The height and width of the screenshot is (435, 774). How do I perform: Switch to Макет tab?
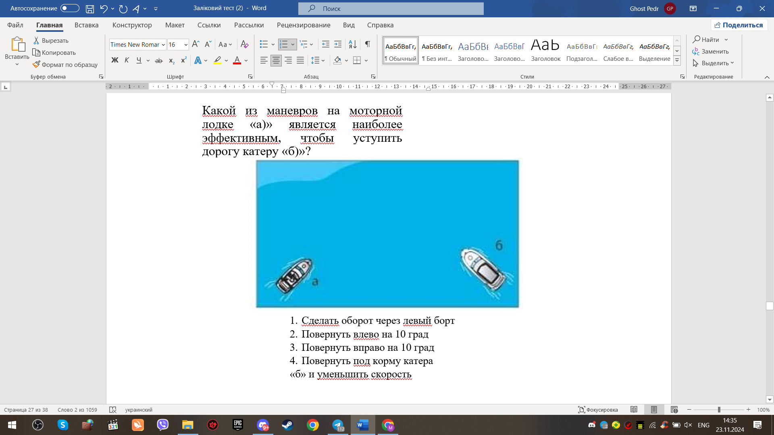pos(175,25)
